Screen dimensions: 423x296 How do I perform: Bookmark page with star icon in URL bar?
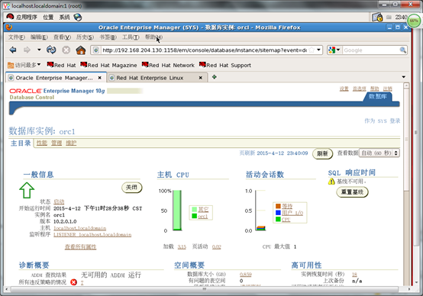click(x=312, y=50)
